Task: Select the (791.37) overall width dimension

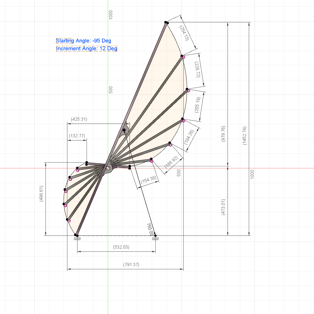Action: 131,265
